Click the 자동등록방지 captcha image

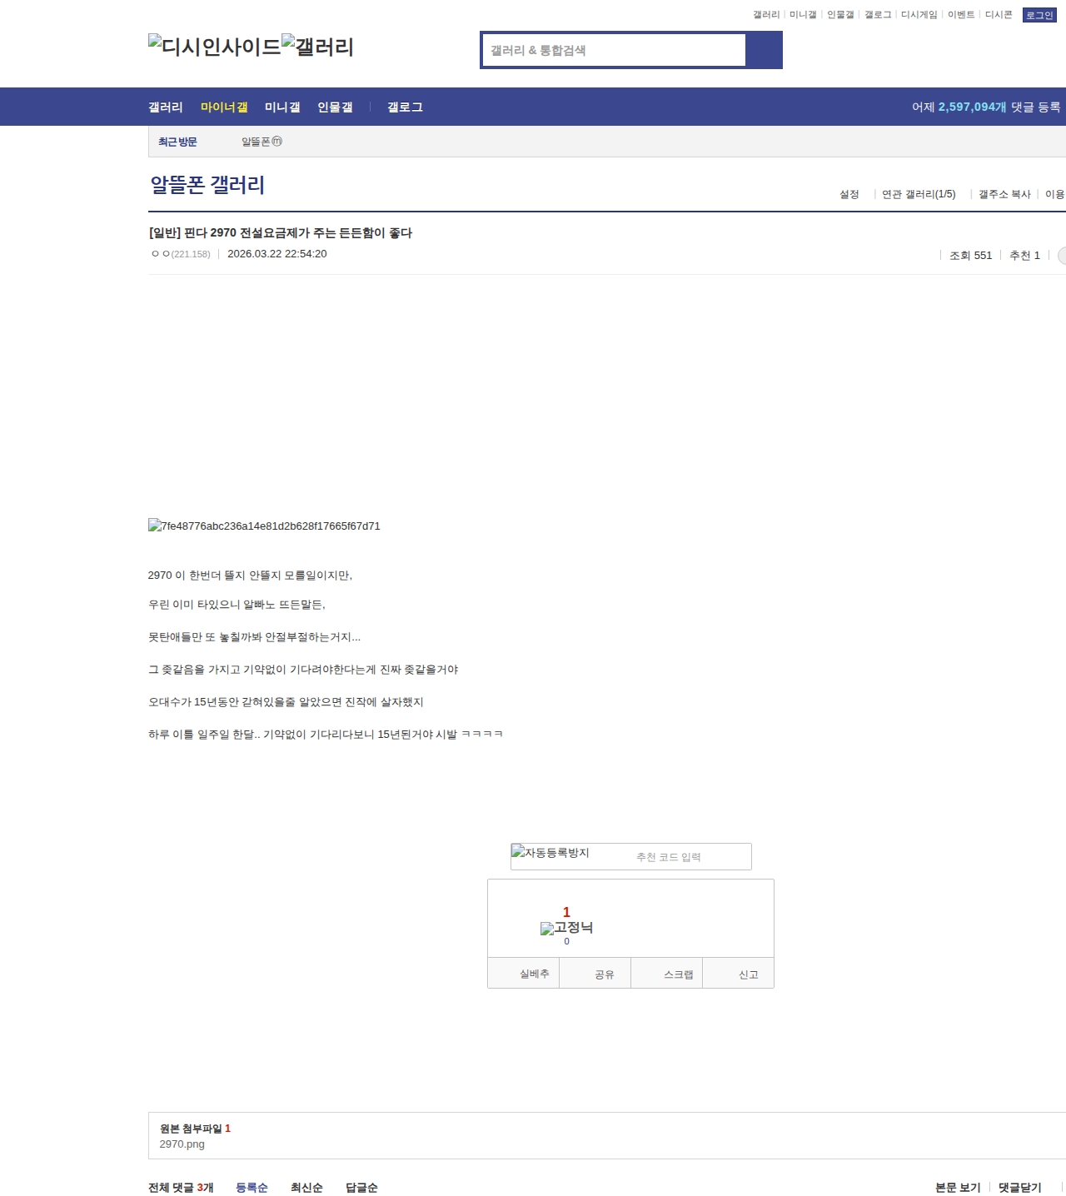(550, 853)
